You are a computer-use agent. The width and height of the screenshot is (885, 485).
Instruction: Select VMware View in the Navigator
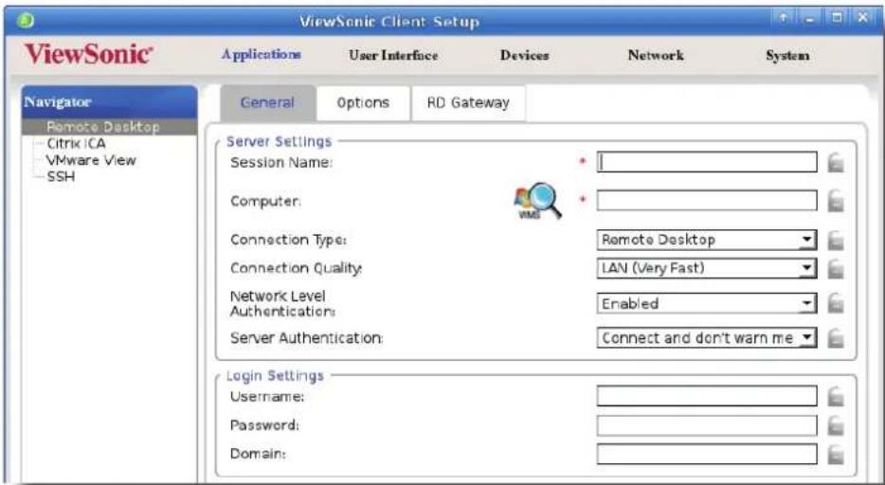[x=91, y=160]
